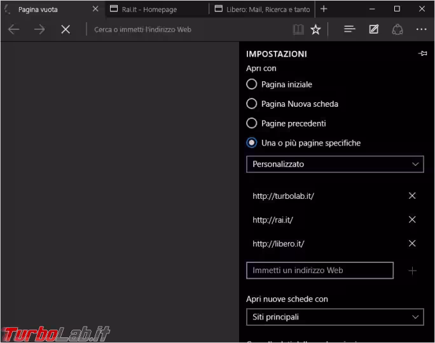Screen dimensions: 435x343
Task: Stop loading the page
Action: click(66, 29)
